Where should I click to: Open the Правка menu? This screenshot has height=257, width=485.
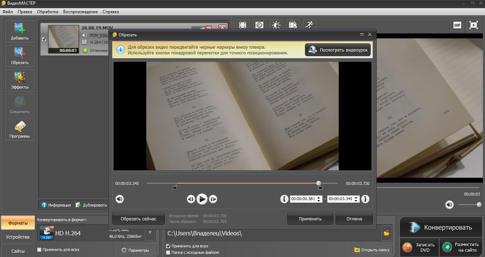[25, 12]
